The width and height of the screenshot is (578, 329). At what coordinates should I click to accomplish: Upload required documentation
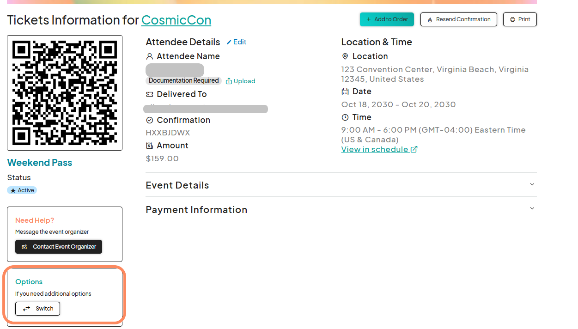click(240, 81)
